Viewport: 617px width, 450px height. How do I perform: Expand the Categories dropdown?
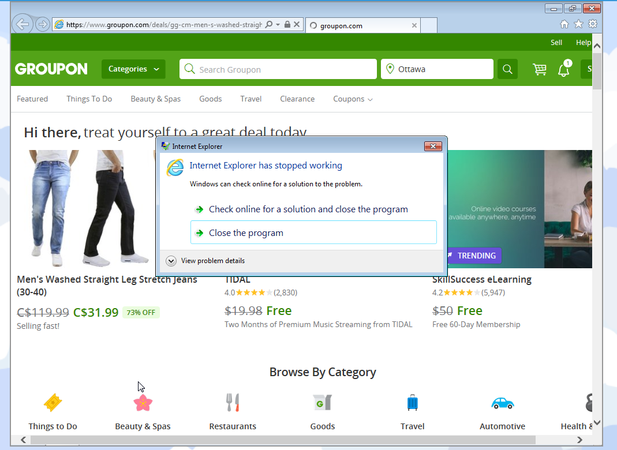[133, 69]
